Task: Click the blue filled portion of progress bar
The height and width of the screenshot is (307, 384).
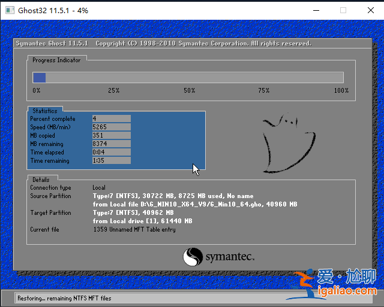Action: (39, 77)
